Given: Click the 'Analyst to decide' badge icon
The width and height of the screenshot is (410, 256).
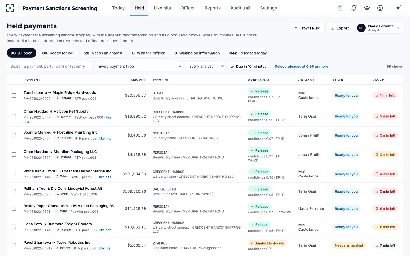Looking at the screenshot, I should click(x=252, y=243).
